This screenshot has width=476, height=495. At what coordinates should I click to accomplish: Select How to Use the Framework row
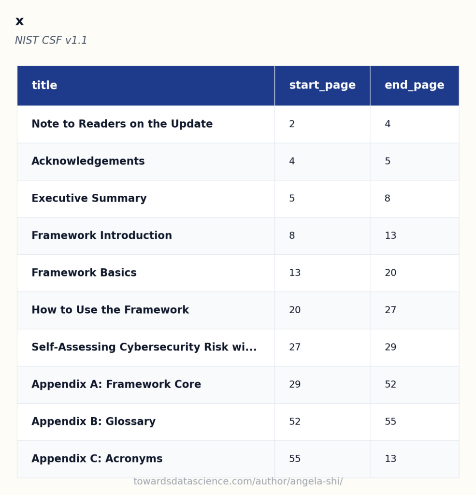238,310
